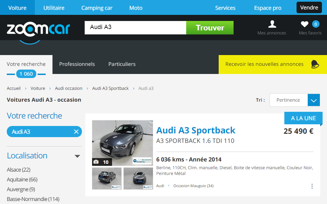This screenshot has height=204, width=327.
Task: Go to Audi occasion breadcrumb
Action: (x=69, y=88)
